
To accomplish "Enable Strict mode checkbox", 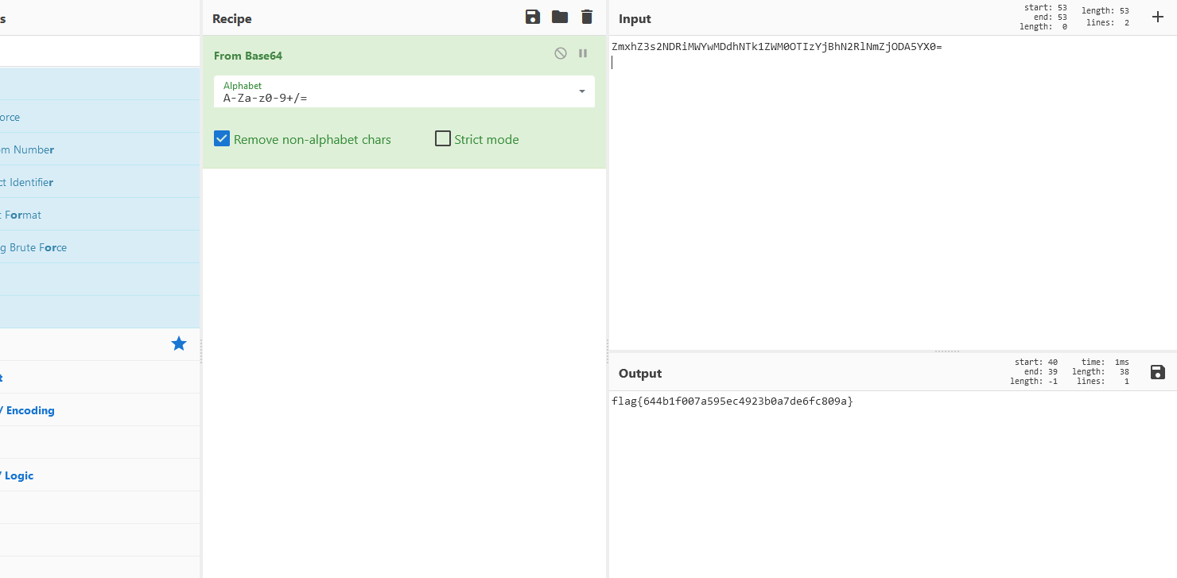I will tap(443, 139).
